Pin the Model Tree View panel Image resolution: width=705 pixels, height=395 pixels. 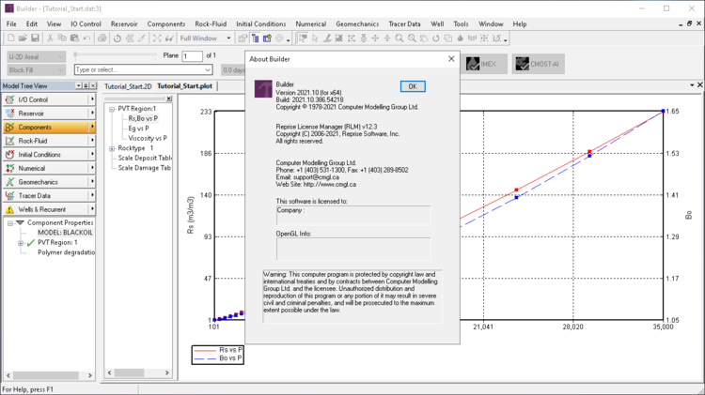tap(84, 85)
